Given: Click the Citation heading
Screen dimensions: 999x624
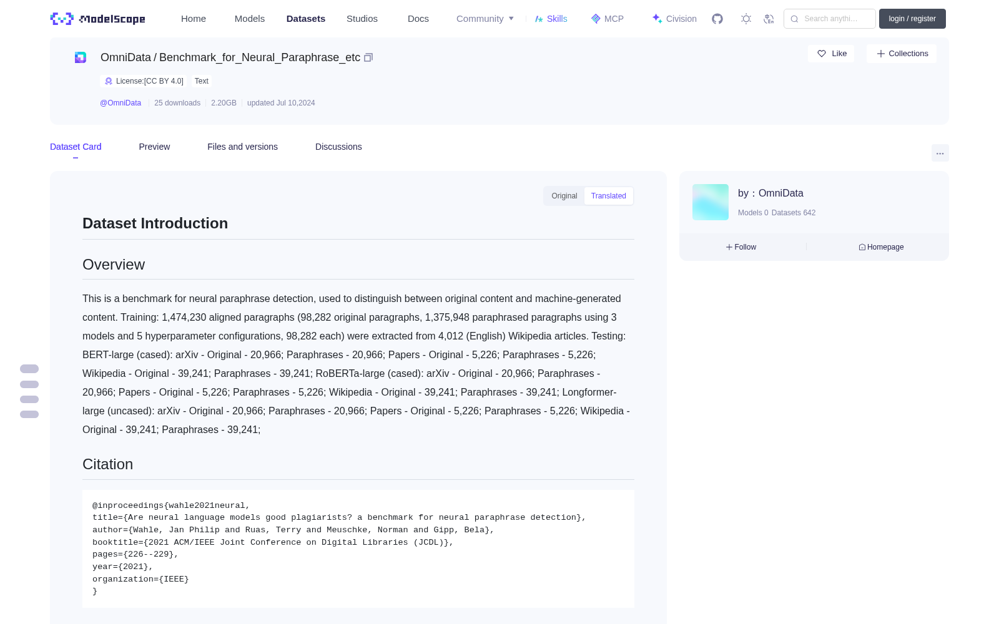Looking at the screenshot, I should [x=107, y=464].
